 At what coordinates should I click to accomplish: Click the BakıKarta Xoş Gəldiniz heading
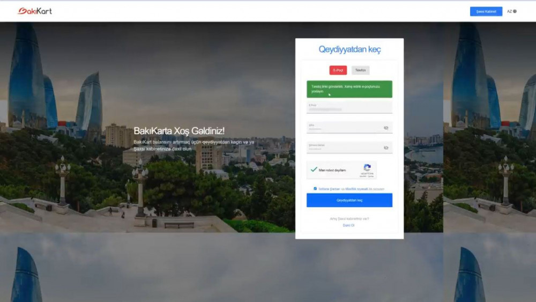click(x=179, y=131)
